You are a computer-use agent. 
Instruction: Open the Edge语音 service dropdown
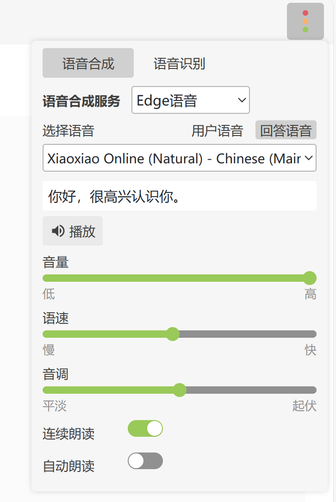coord(190,100)
